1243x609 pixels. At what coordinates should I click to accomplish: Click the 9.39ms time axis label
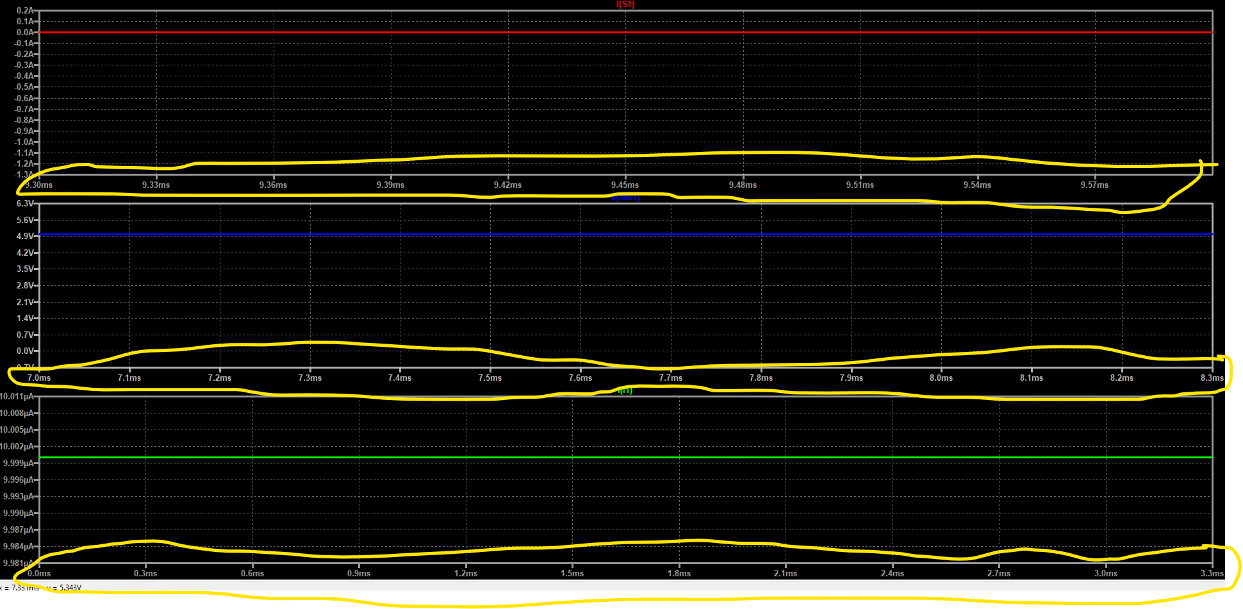click(390, 185)
